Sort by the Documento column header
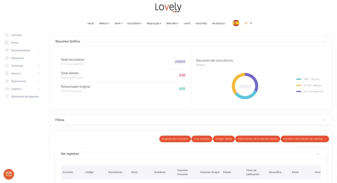337x183 pixels. [115, 172]
